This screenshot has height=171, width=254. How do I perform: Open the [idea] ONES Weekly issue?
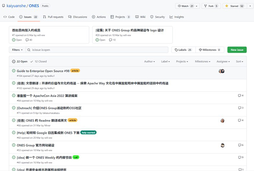tap(44, 157)
